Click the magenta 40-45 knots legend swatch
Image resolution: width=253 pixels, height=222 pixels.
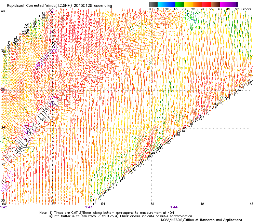click(x=224, y=4)
